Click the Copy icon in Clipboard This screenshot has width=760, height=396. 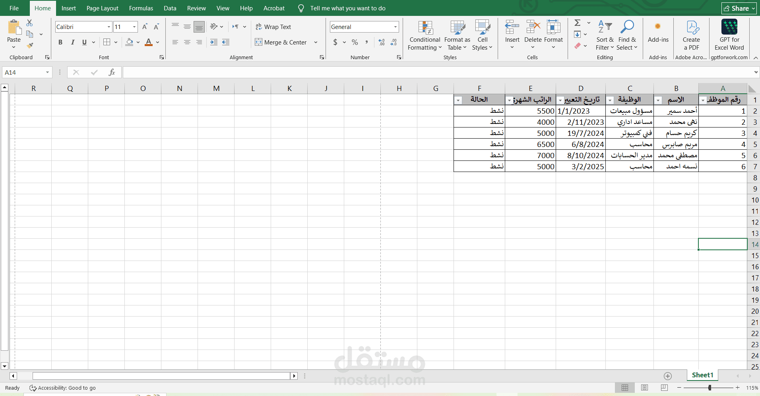(x=29, y=34)
